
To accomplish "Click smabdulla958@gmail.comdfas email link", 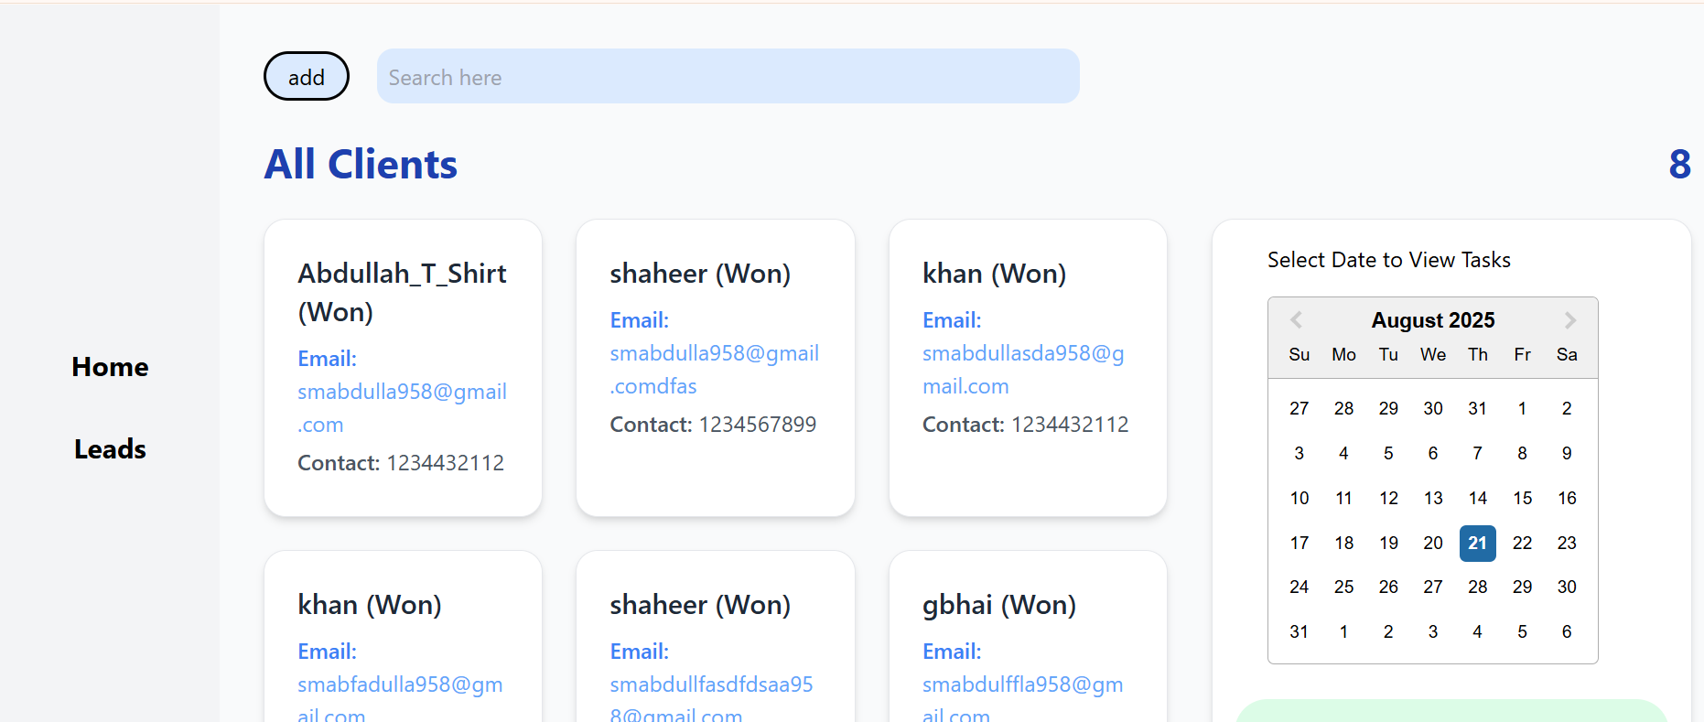I will 714,370.
